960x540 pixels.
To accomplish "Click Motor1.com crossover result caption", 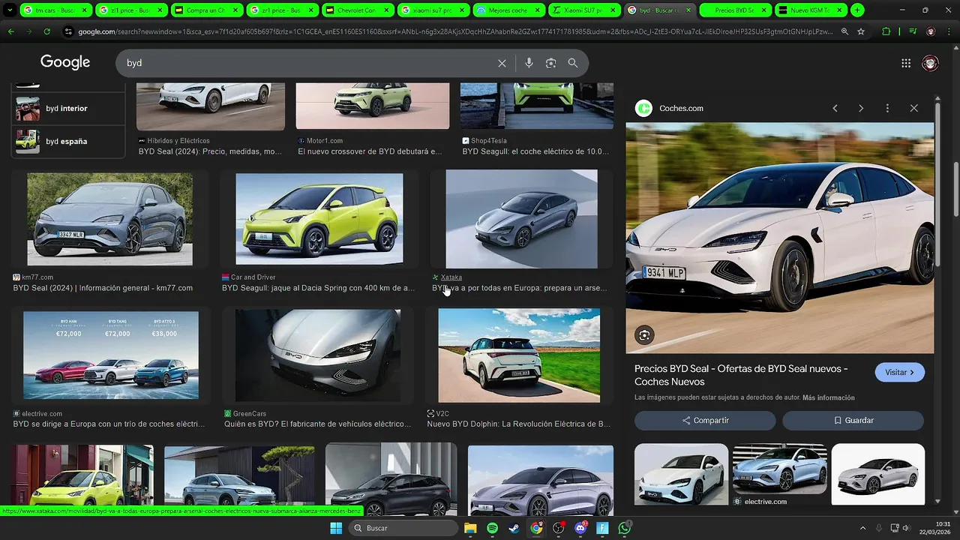I will click(x=370, y=151).
